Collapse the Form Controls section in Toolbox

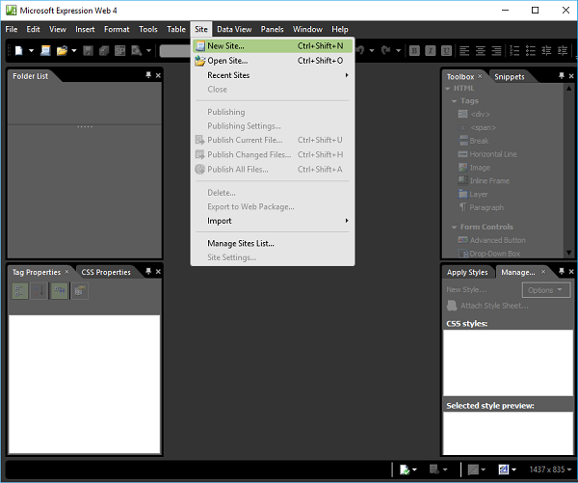click(x=453, y=228)
